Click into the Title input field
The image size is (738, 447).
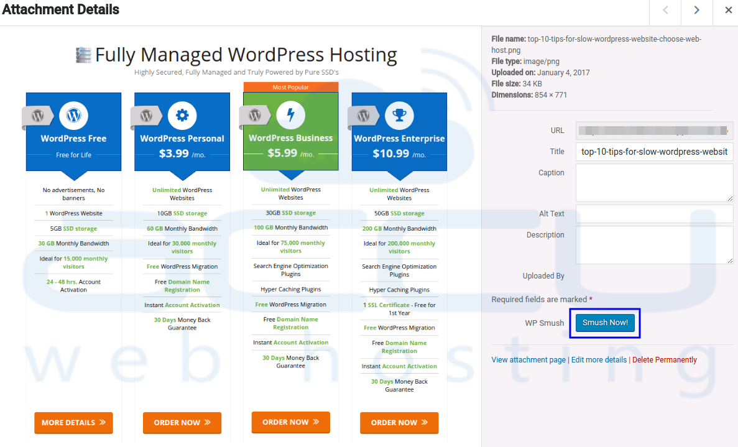(x=654, y=152)
